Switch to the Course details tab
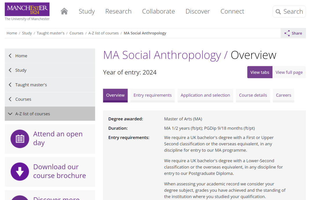The image size is (313, 200). (253, 95)
